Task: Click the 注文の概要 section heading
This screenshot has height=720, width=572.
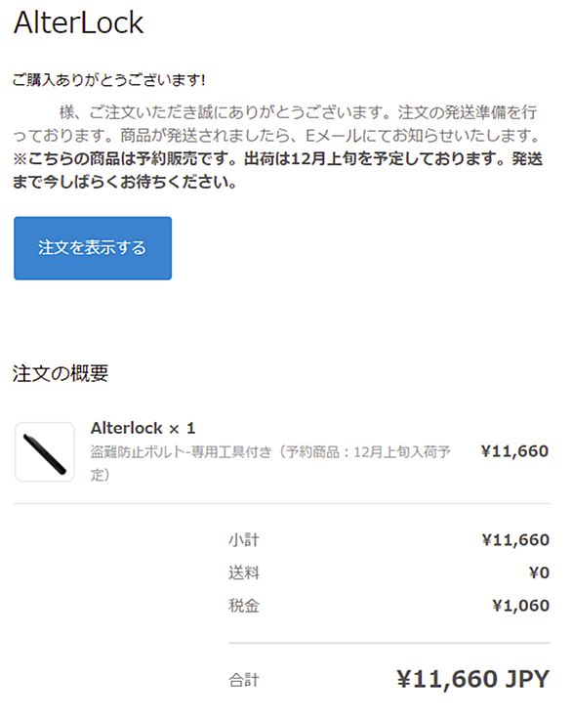Action: point(61,373)
